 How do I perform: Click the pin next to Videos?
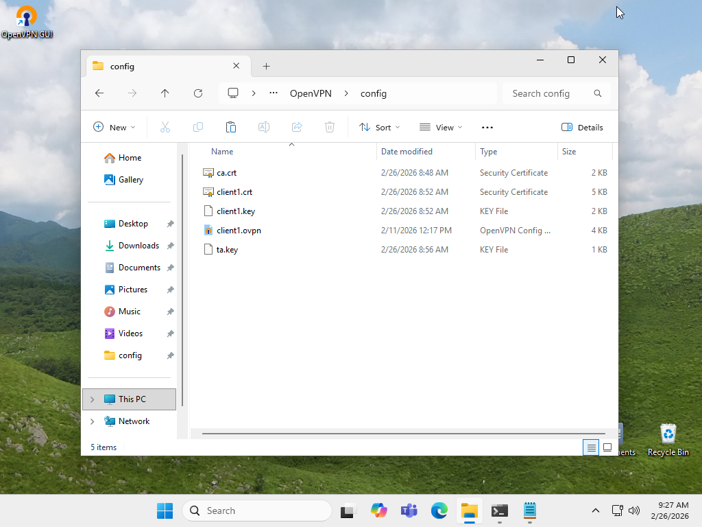point(170,333)
